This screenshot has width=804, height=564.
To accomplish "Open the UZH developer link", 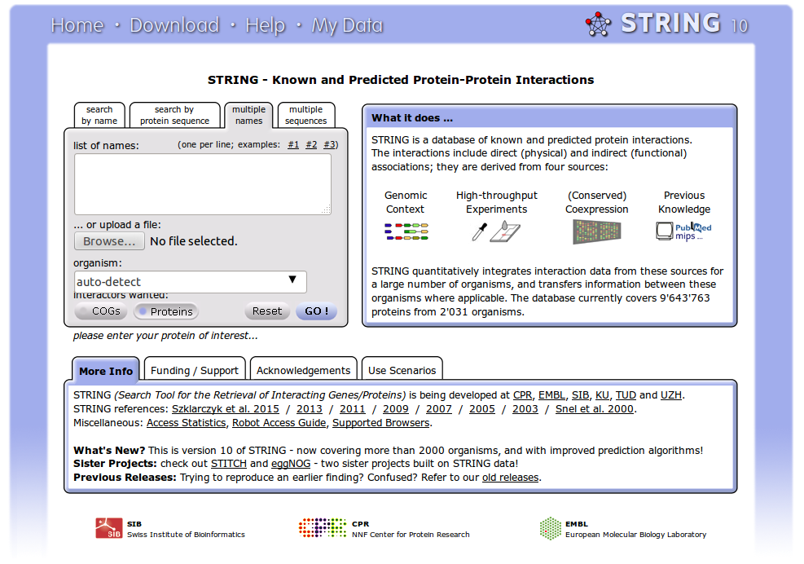I will [671, 395].
